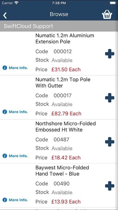Select the Northshore Micro-Folded Embossed Ht White title

66,127
